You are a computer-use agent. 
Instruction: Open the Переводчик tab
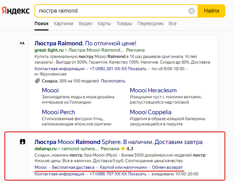click(x=150, y=24)
